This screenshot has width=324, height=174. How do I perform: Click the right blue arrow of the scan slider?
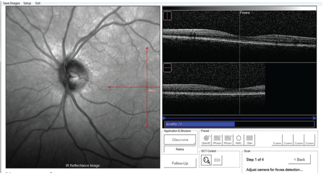click(x=315, y=118)
